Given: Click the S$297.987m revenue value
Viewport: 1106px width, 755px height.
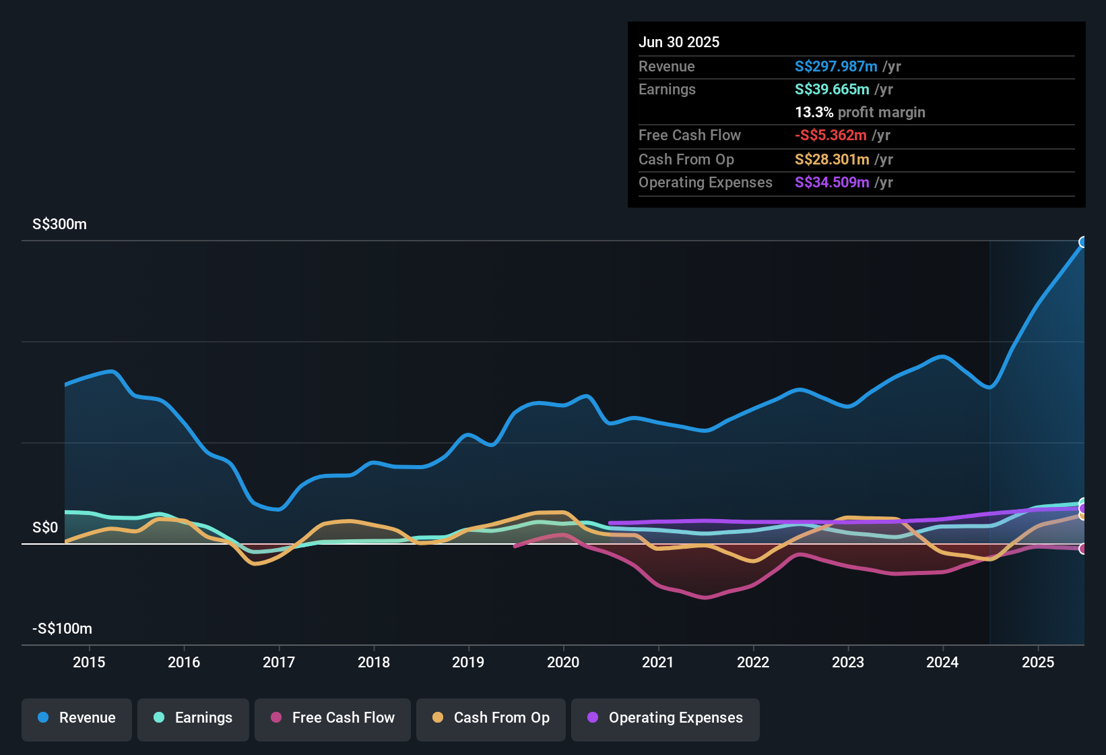Looking at the screenshot, I should (835, 67).
